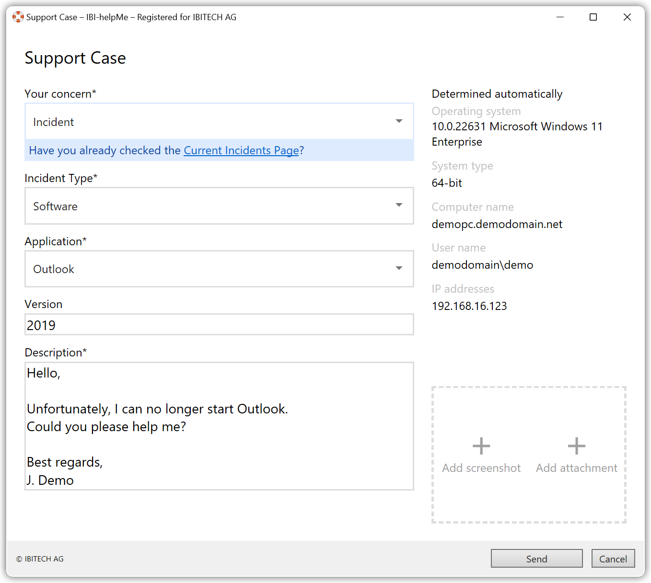Cancel the support case form
Image resolution: width=651 pixels, height=583 pixels.
click(613, 559)
